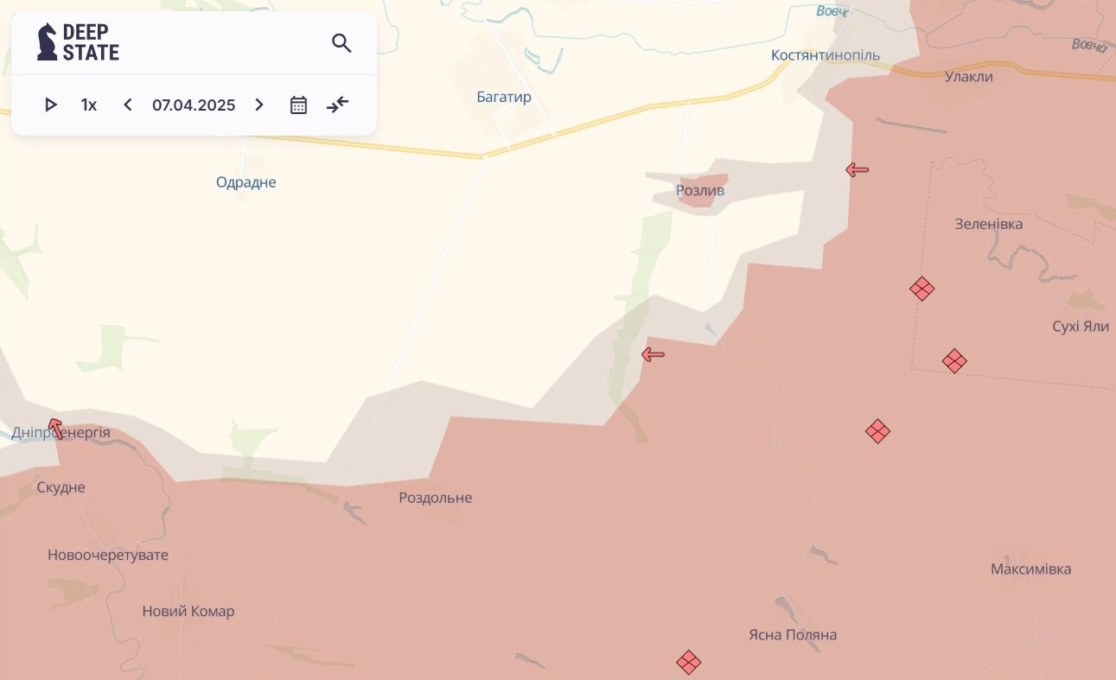Open the map search magnifier

341,43
